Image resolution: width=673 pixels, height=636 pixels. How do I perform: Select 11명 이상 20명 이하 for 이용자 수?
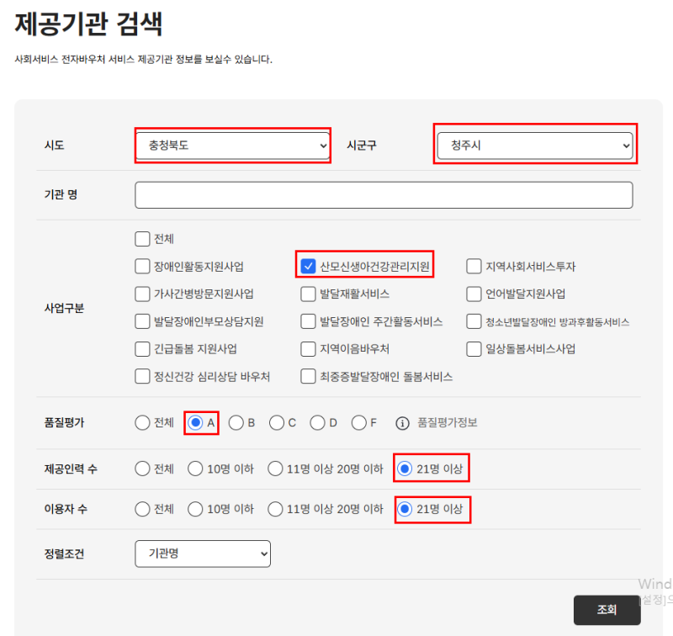[275, 509]
